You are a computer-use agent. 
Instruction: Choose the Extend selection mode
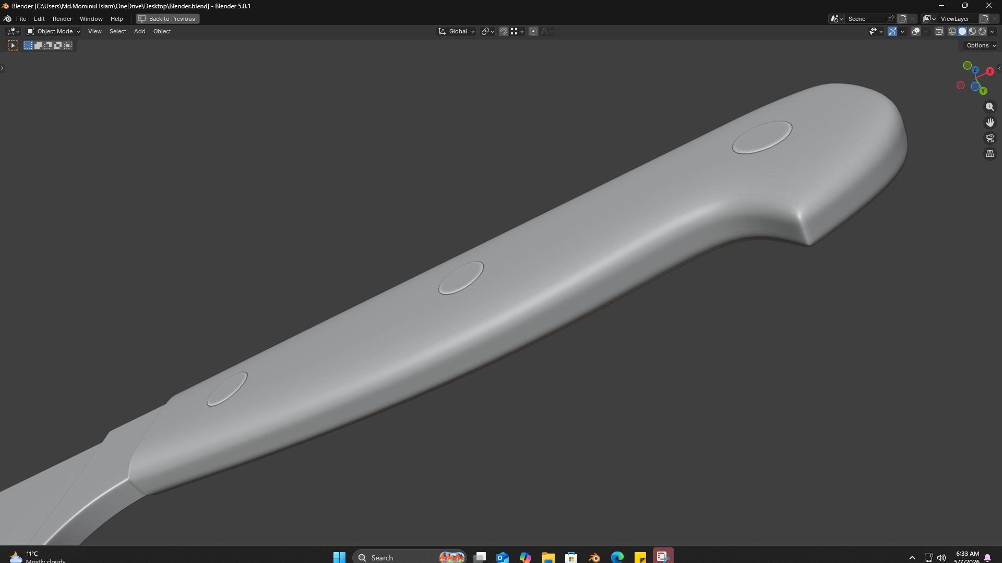[38, 45]
